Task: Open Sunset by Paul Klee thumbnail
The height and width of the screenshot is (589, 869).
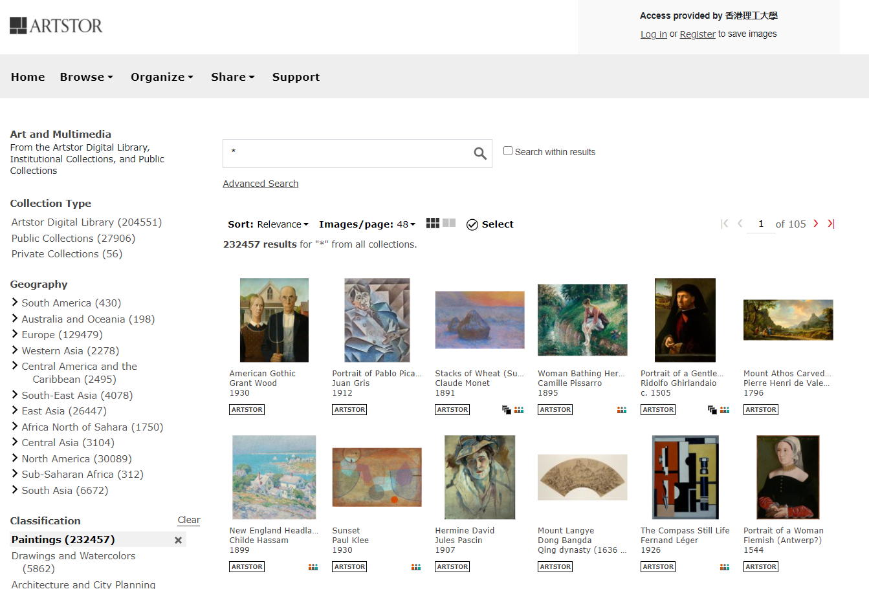Action: [377, 477]
